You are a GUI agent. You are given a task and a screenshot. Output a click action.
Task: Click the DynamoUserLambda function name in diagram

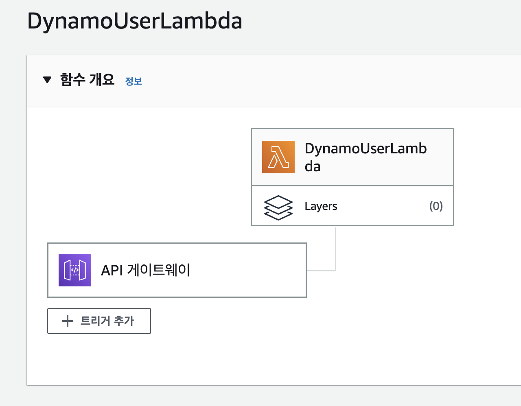[366, 157]
